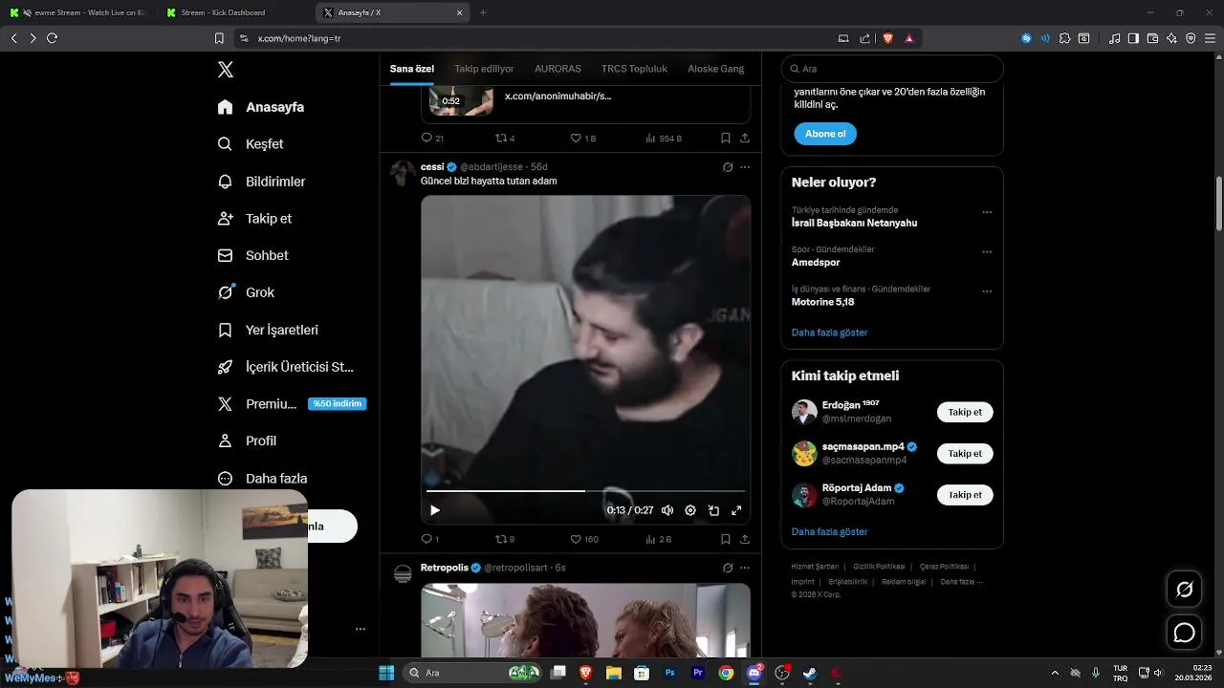Expand video to fullscreen
Viewport: 1224px width, 688px height.
pos(736,510)
